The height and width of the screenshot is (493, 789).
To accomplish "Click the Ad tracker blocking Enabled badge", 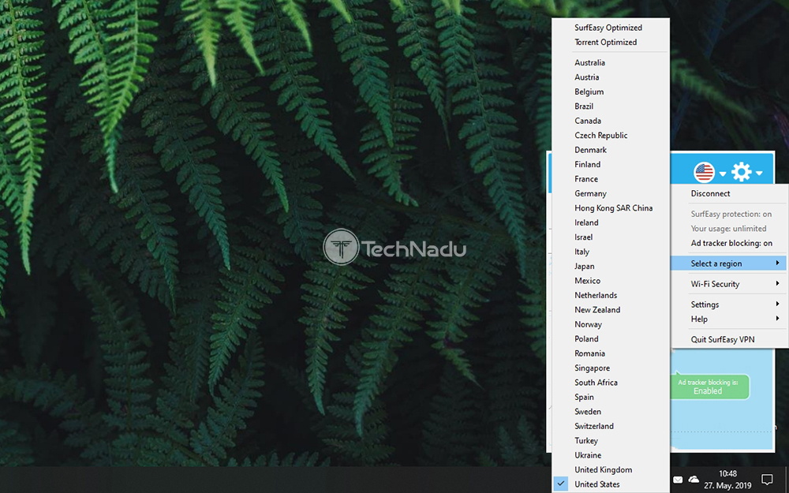I will pyautogui.click(x=709, y=387).
